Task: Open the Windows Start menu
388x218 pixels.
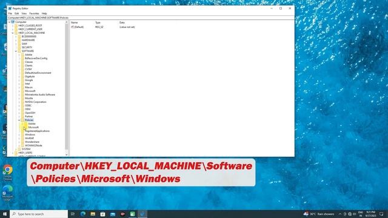Action: point(5,214)
